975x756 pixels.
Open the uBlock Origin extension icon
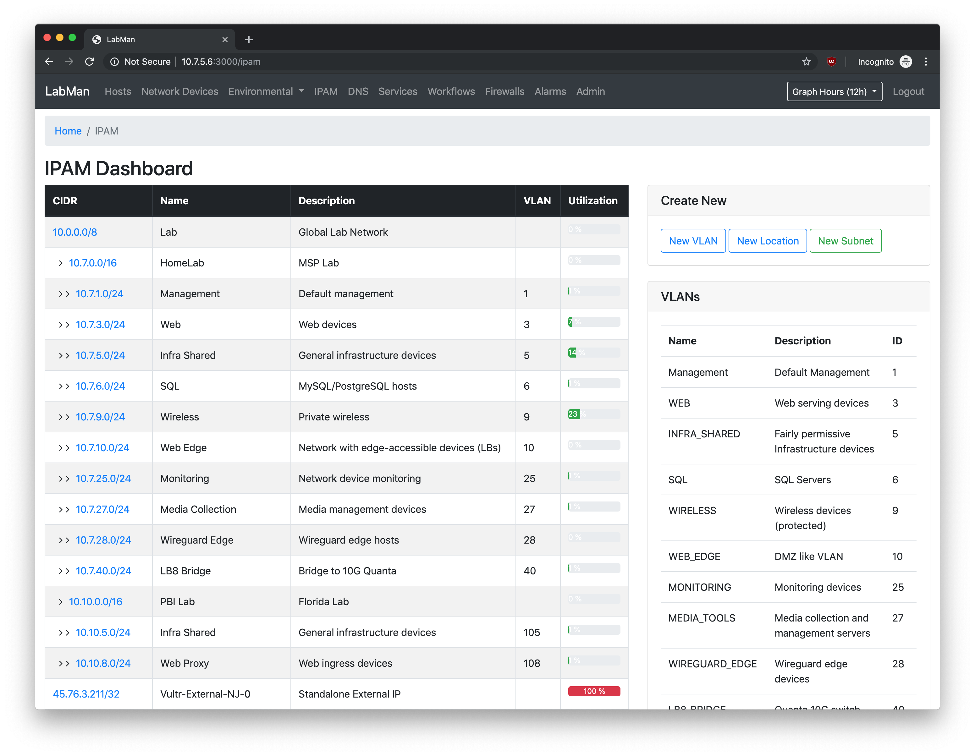tap(831, 62)
